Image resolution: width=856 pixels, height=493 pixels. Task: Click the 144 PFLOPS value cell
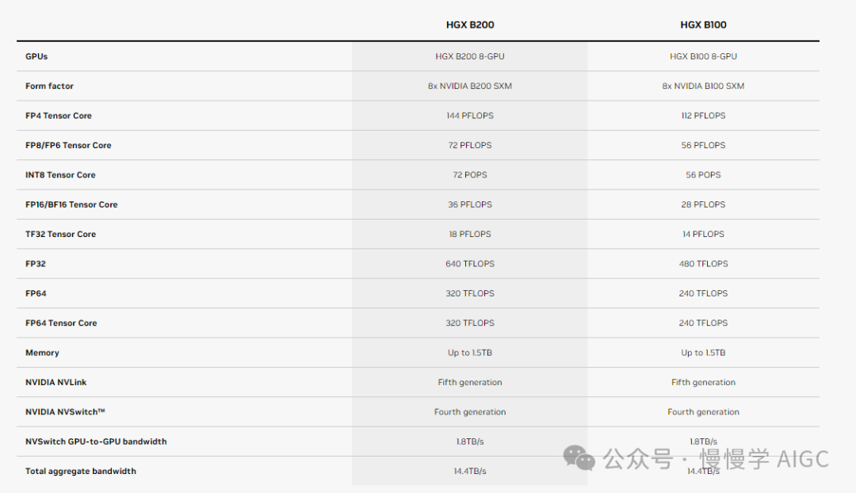470,116
